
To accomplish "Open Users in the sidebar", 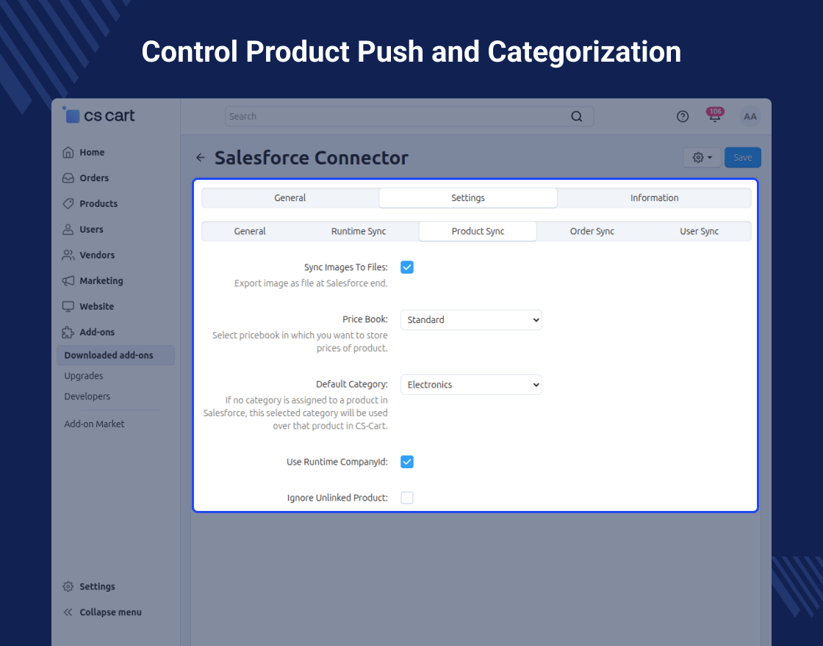I will 91,229.
